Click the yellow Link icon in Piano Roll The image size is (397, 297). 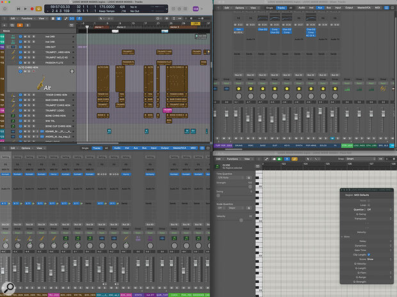click(294, 159)
